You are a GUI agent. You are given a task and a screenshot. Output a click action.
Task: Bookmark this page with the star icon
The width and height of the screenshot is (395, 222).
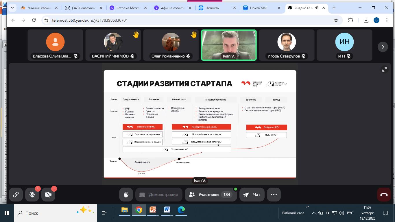[336, 20]
